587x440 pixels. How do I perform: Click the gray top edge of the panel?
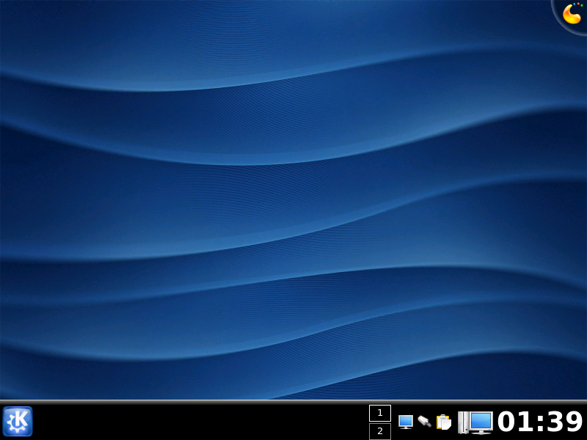coord(220,402)
